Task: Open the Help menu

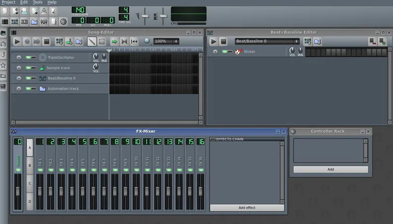Action: (x=52, y=2)
